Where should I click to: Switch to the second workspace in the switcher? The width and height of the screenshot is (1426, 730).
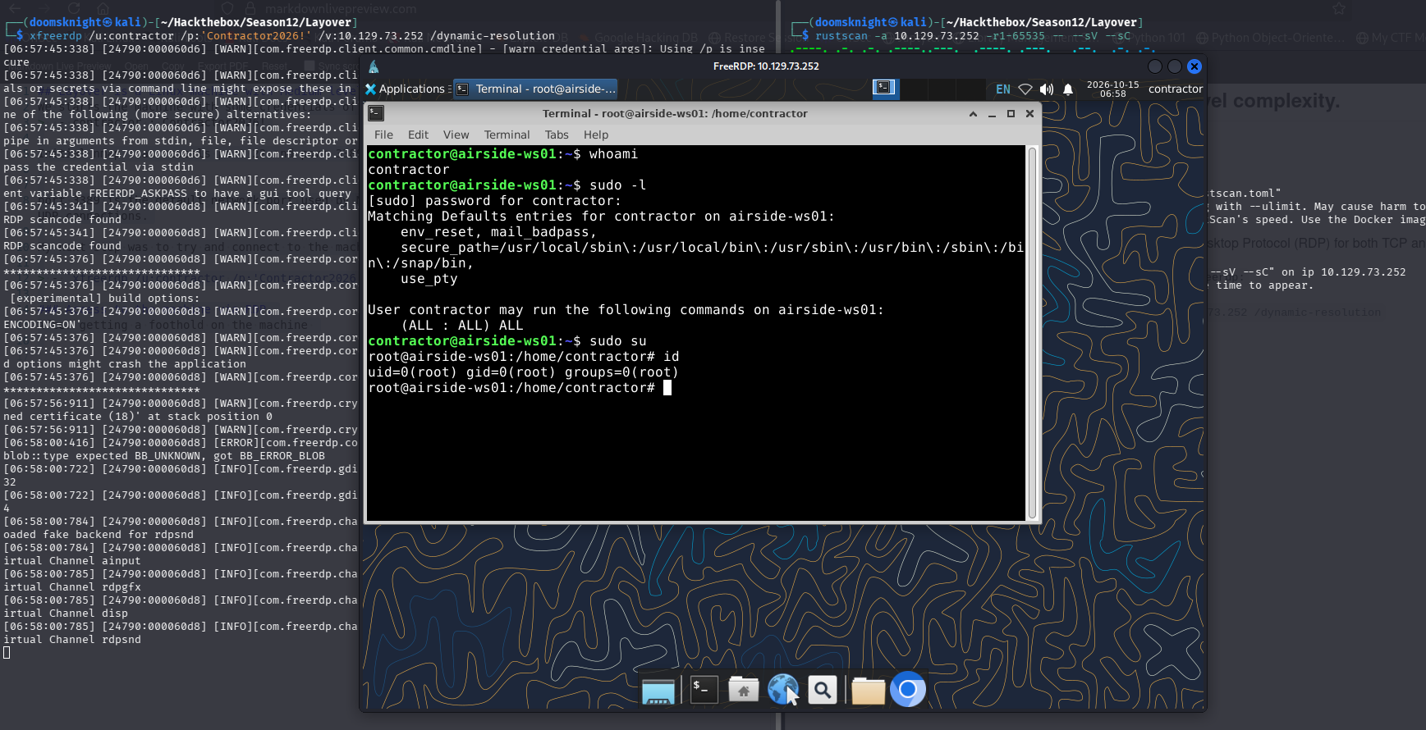(x=914, y=89)
